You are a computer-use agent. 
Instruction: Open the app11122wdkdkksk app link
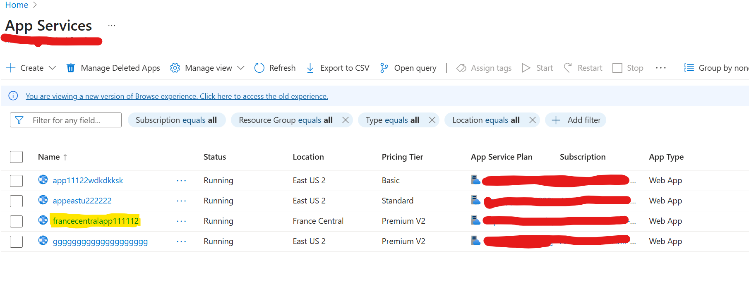pyautogui.click(x=88, y=181)
